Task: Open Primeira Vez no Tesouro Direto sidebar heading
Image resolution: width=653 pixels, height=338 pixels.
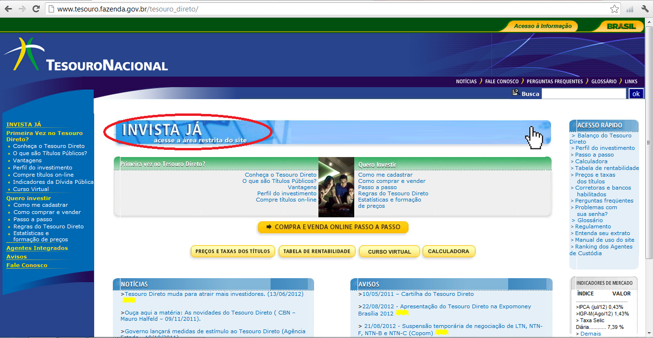Action: coord(44,136)
